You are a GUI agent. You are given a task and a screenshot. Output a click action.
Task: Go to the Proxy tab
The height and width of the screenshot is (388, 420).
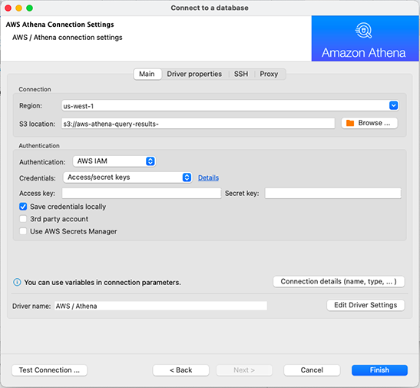coord(269,74)
